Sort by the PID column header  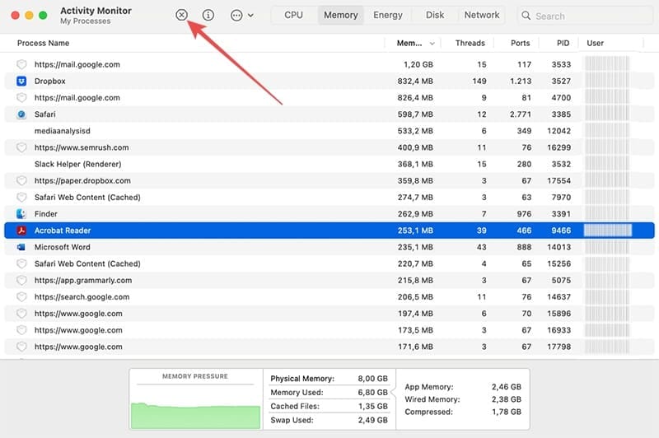coord(563,44)
